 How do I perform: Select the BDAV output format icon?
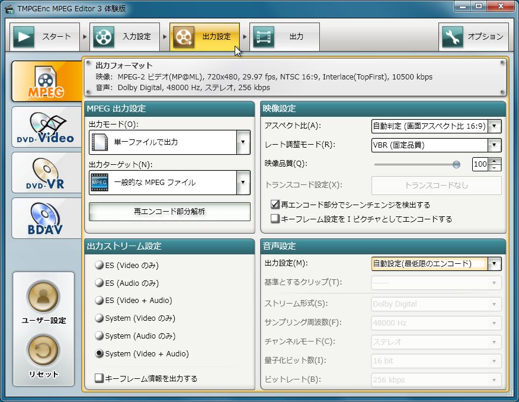tap(46, 218)
